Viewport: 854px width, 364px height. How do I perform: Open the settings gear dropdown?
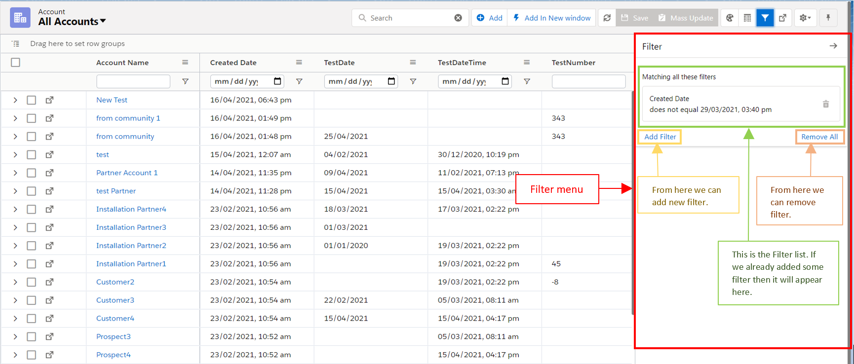coord(805,18)
